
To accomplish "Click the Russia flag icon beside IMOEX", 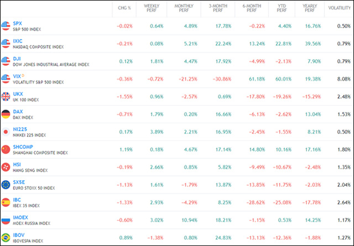I will (7, 221).
